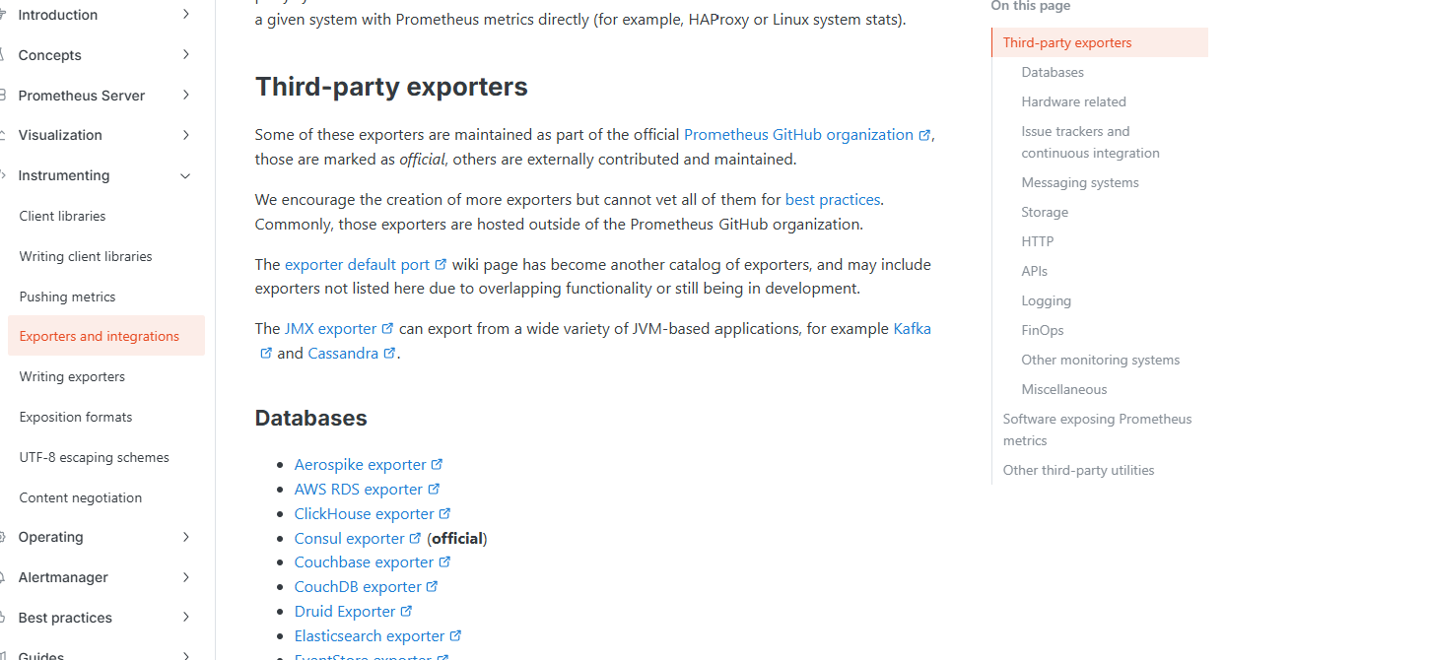Jump to FinOps section in outline

coord(1043,330)
